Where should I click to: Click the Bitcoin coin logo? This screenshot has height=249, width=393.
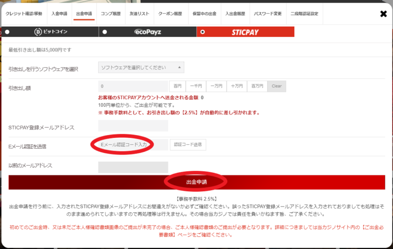click(x=38, y=32)
